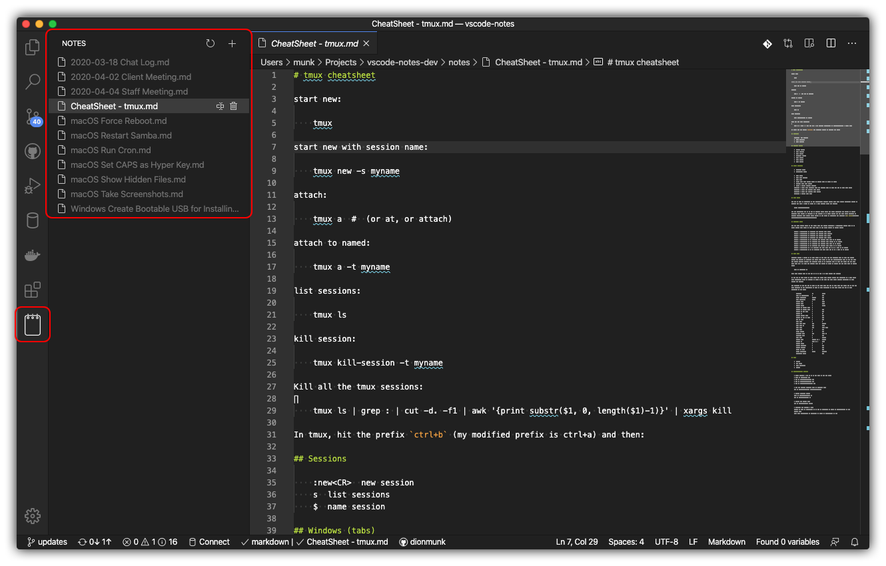Click the refresh notes icon

[211, 43]
